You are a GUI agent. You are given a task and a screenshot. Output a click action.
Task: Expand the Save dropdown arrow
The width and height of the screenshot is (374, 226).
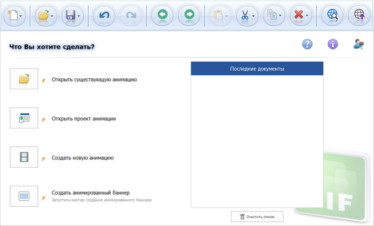click(79, 16)
